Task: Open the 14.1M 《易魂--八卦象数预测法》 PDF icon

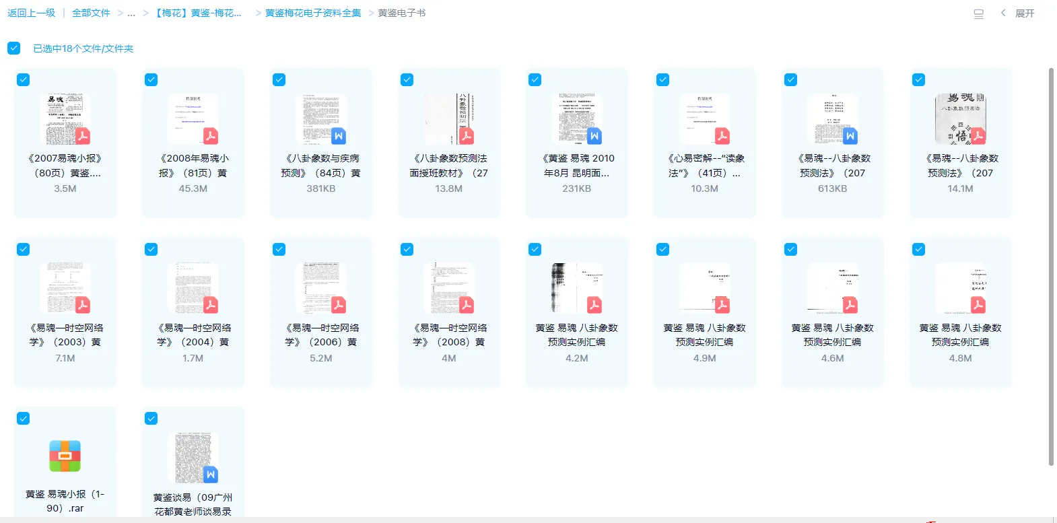Action: point(961,119)
